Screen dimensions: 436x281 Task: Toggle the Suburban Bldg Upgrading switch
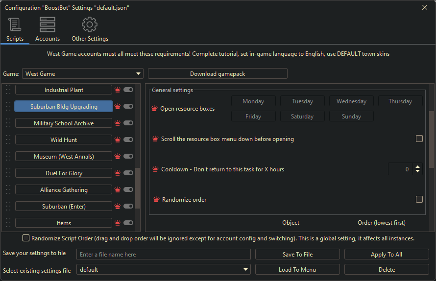click(128, 107)
